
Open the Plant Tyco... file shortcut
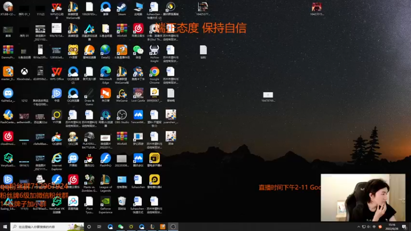tap(89, 205)
